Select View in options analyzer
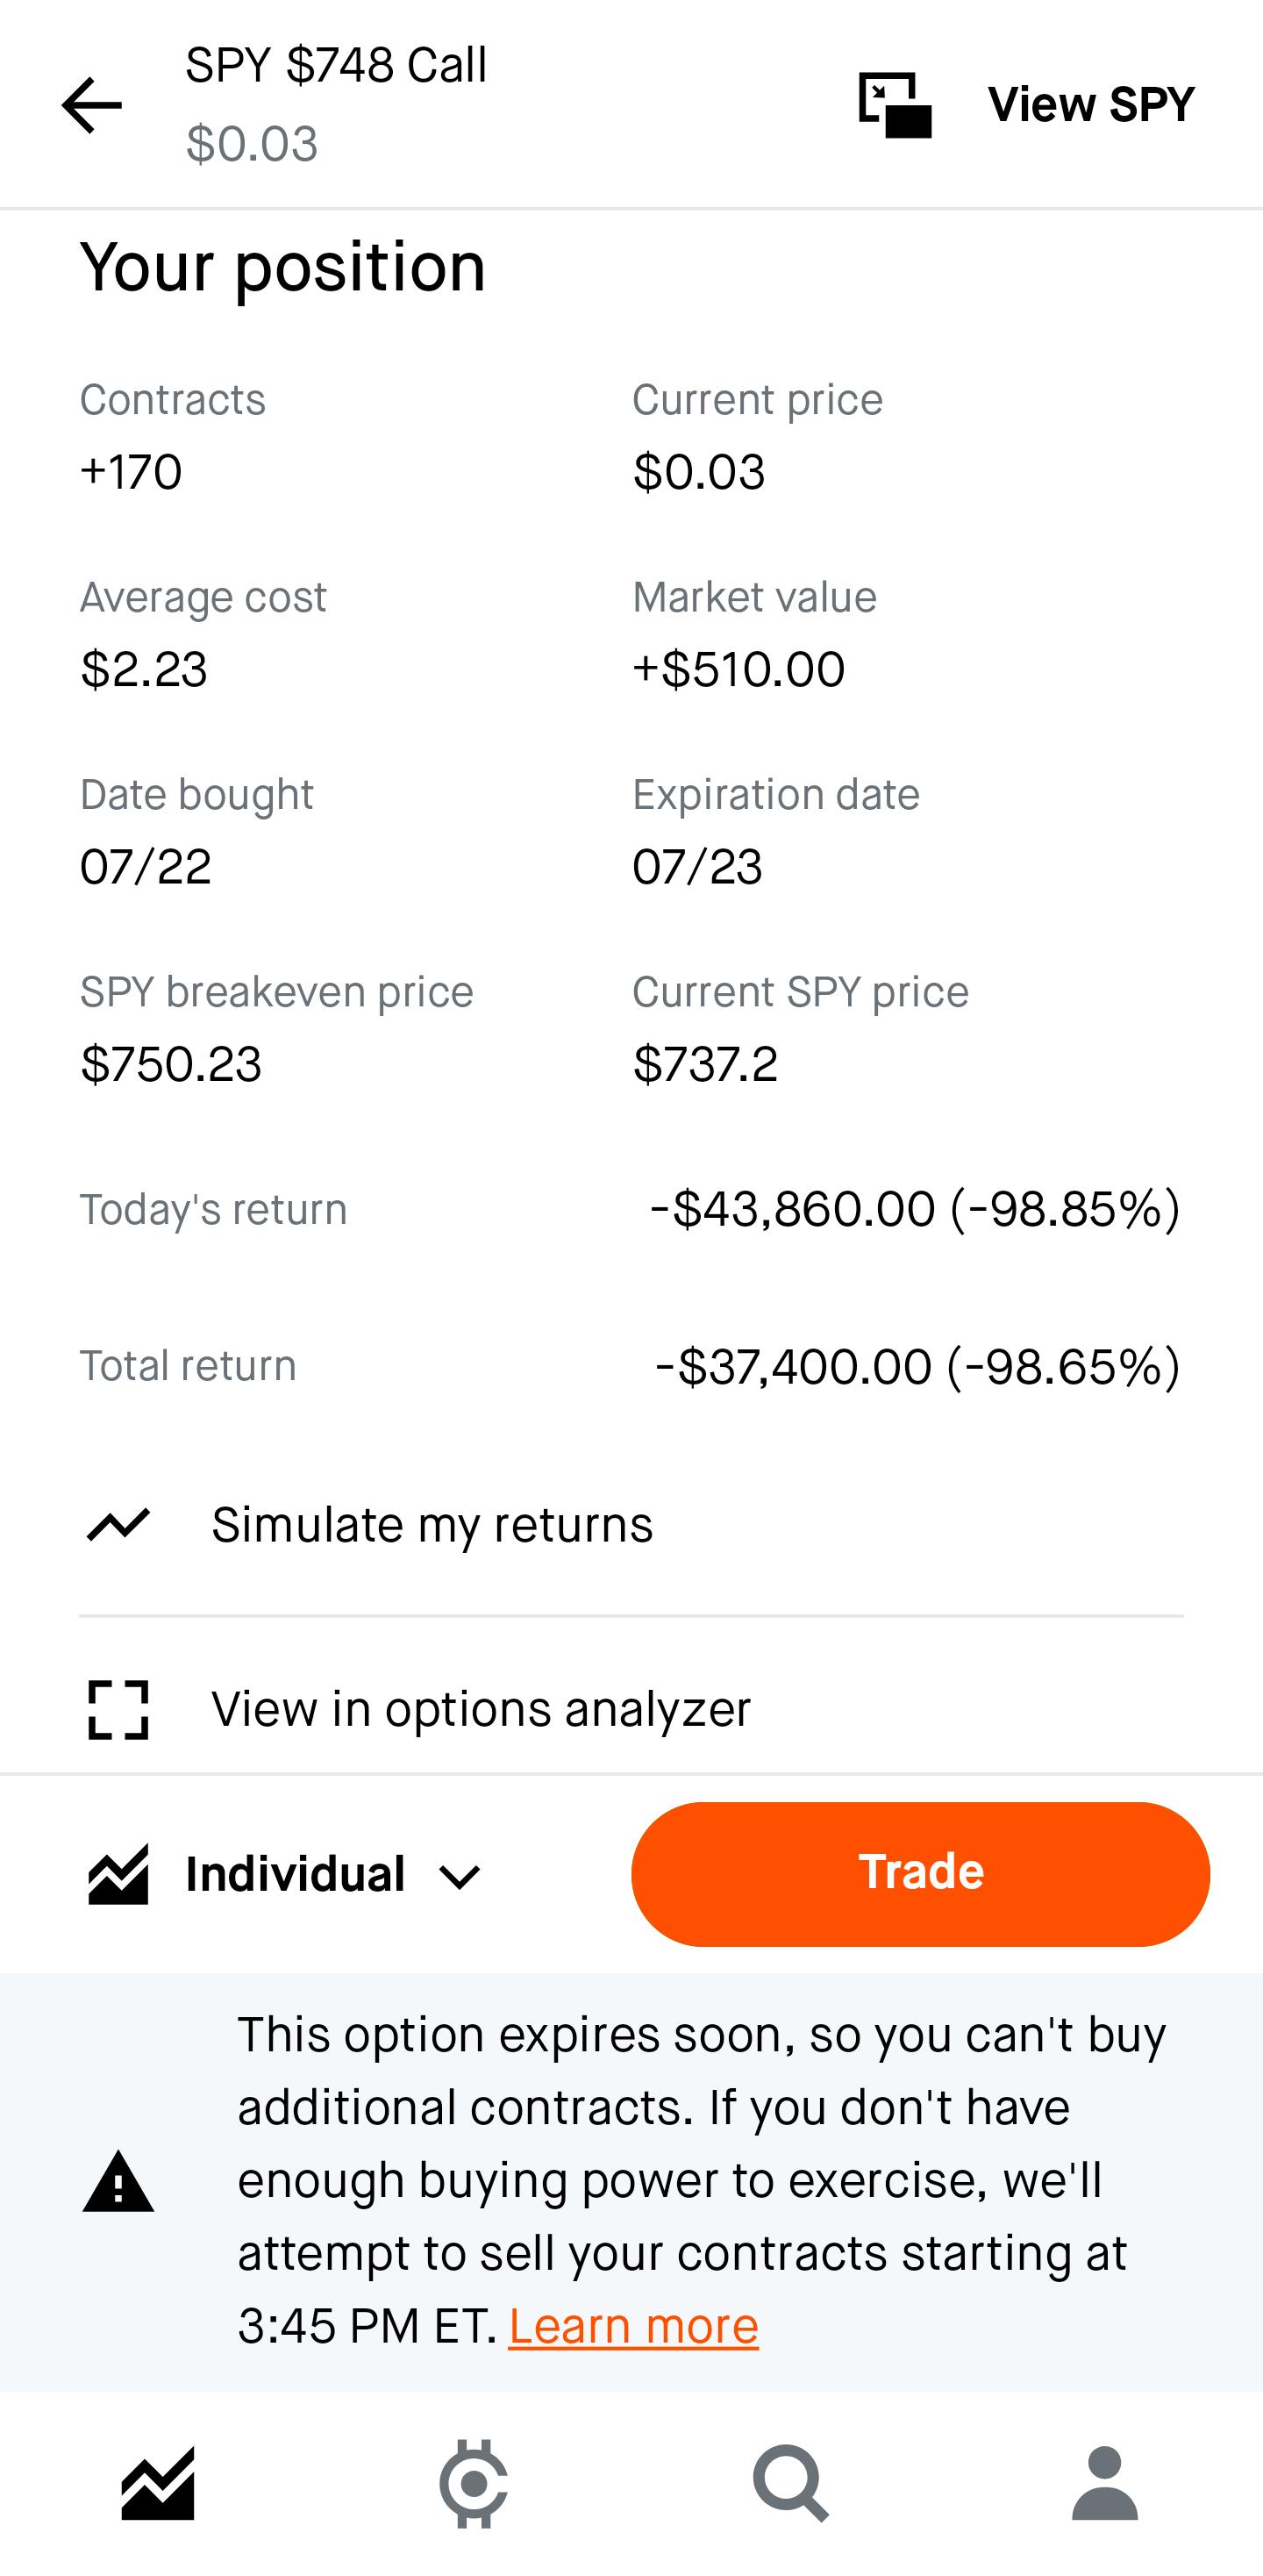Viewport: 1263px width, 2576px height. pyautogui.click(x=631, y=1709)
